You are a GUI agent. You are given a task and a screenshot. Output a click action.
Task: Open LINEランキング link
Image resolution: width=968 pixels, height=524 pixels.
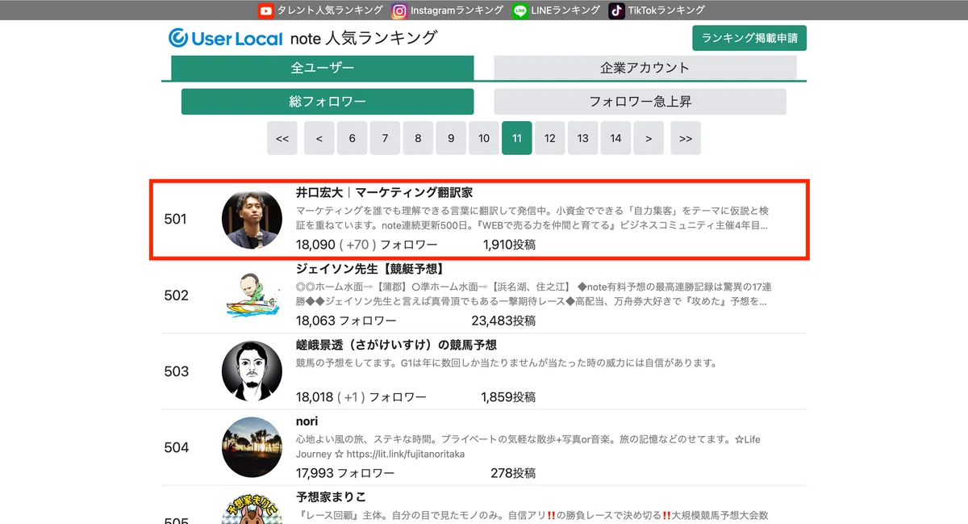(x=565, y=10)
